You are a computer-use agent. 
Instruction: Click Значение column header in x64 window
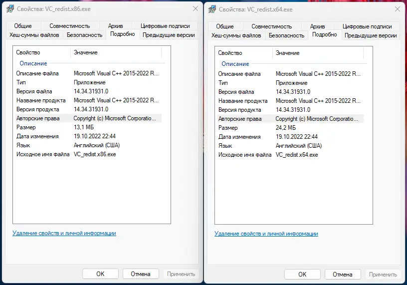tap(318, 53)
